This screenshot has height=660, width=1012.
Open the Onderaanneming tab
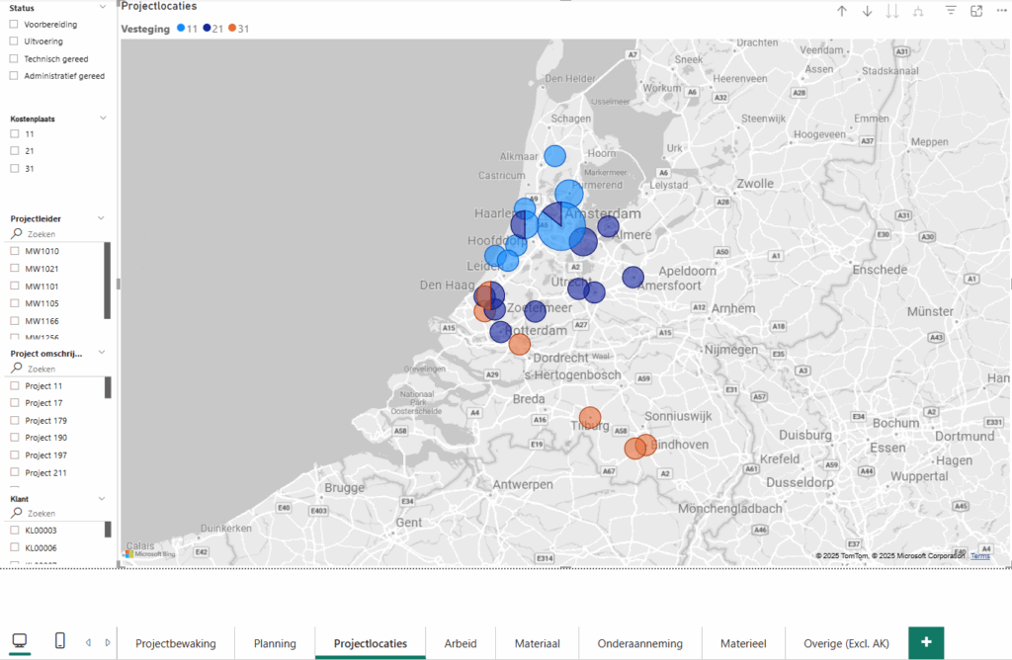point(639,643)
